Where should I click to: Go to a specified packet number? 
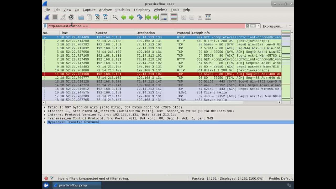[140, 17]
